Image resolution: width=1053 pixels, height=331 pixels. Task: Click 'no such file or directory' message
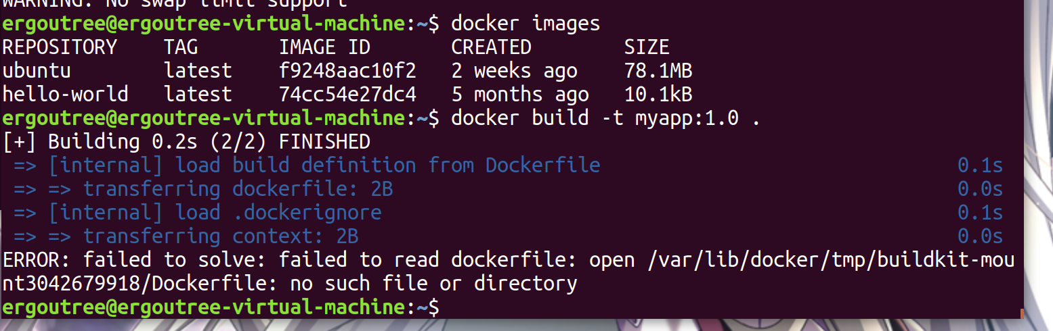(433, 284)
